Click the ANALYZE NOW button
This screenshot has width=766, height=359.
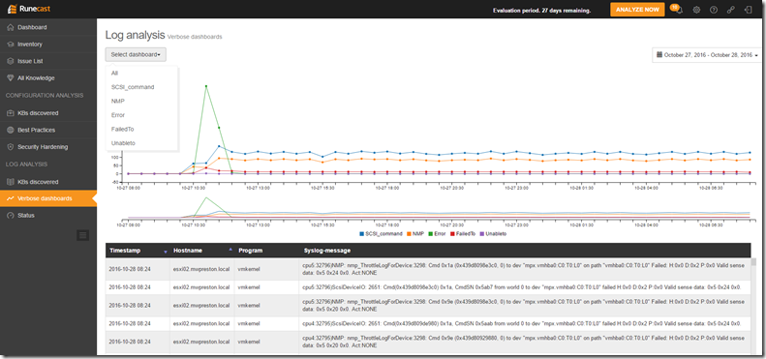pyautogui.click(x=637, y=10)
